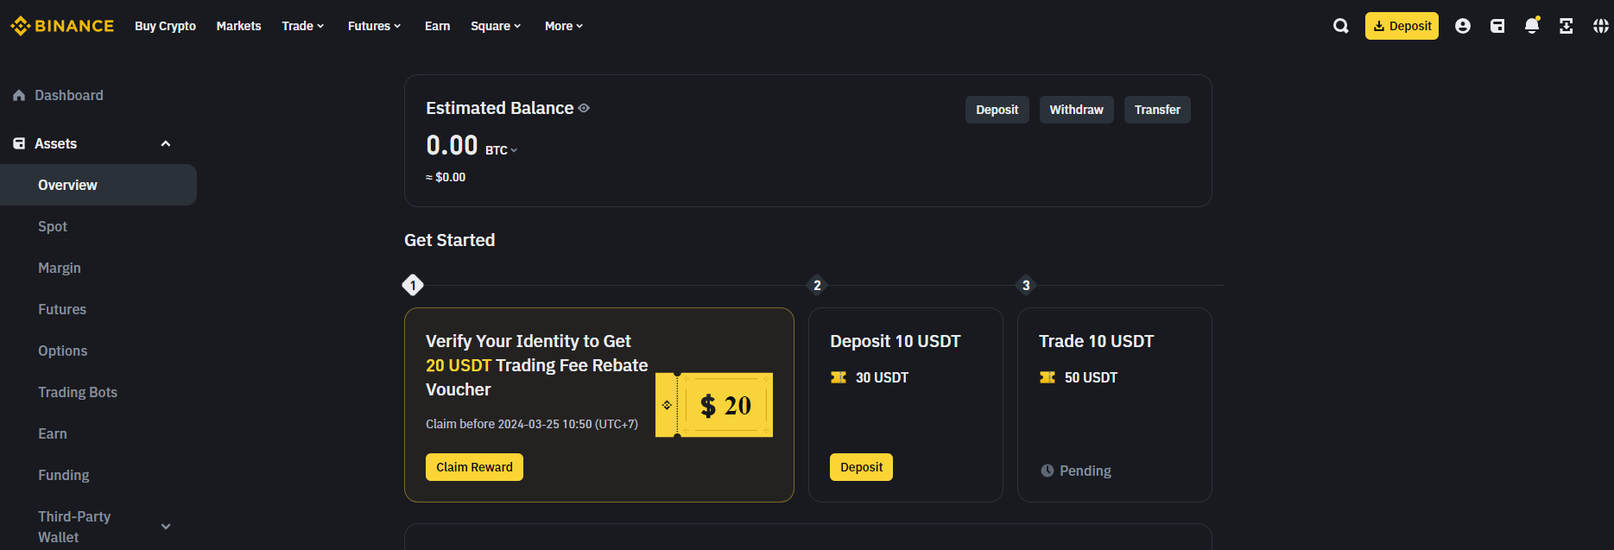Open the user profile icon
This screenshot has height=550, width=1614.
pyautogui.click(x=1463, y=26)
